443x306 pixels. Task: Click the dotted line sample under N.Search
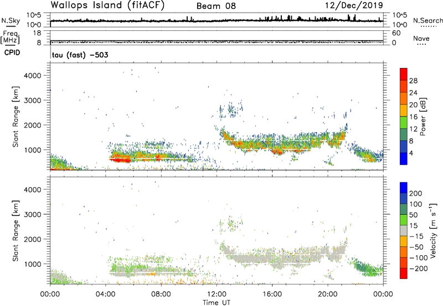pyautogui.click(x=428, y=26)
